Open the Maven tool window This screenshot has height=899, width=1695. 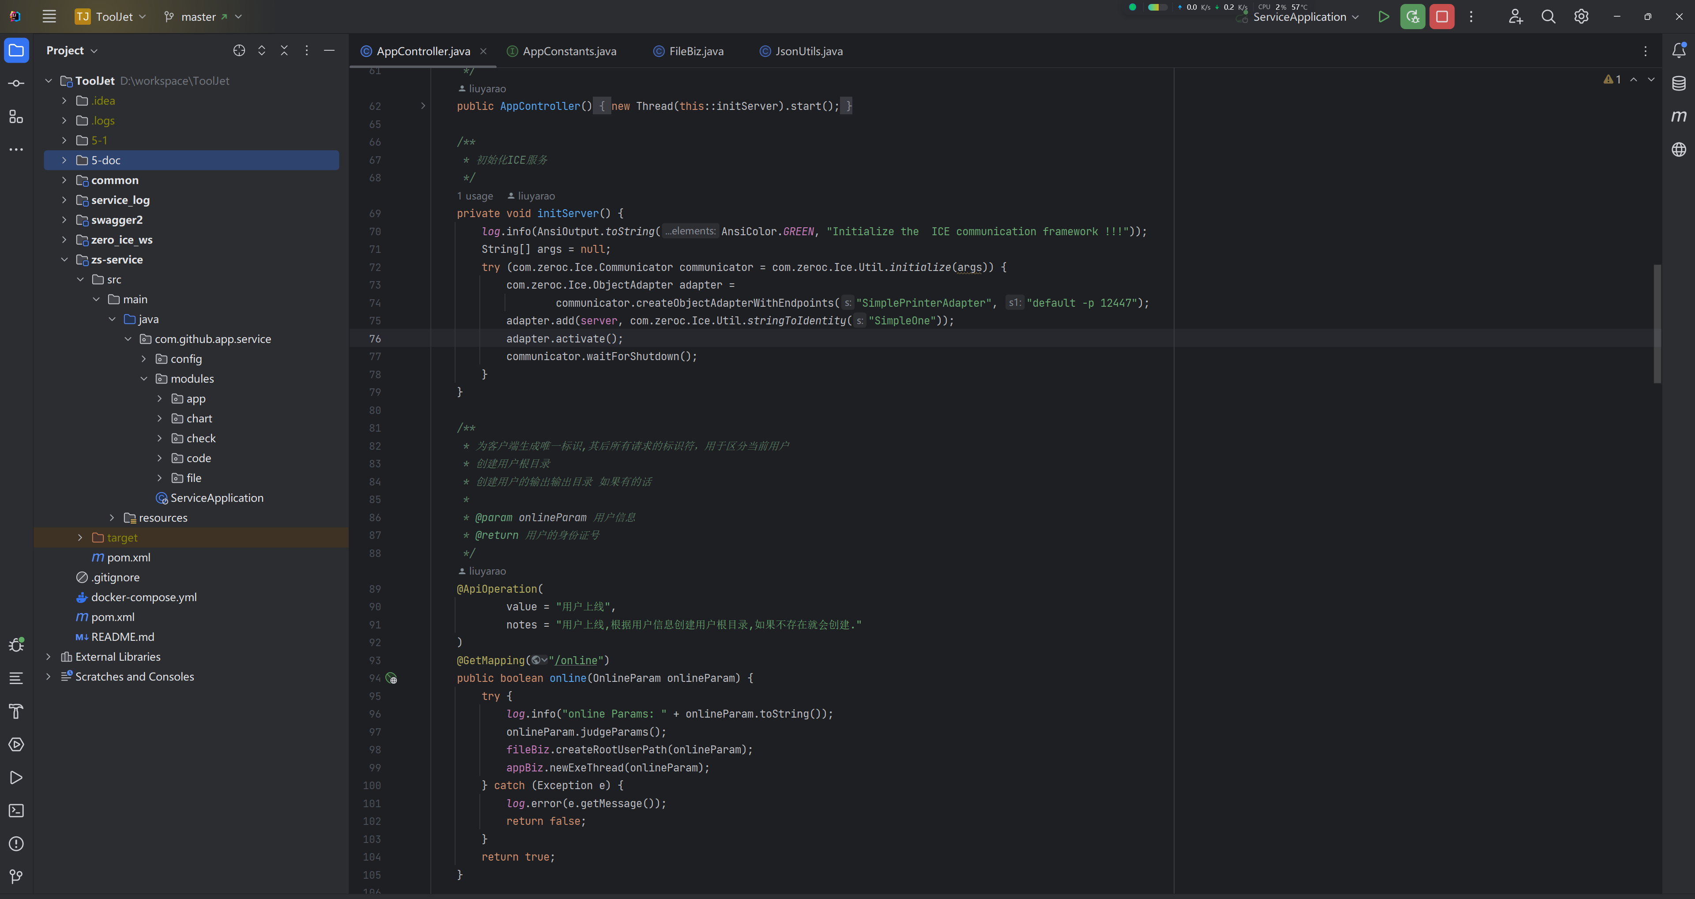(1679, 116)
